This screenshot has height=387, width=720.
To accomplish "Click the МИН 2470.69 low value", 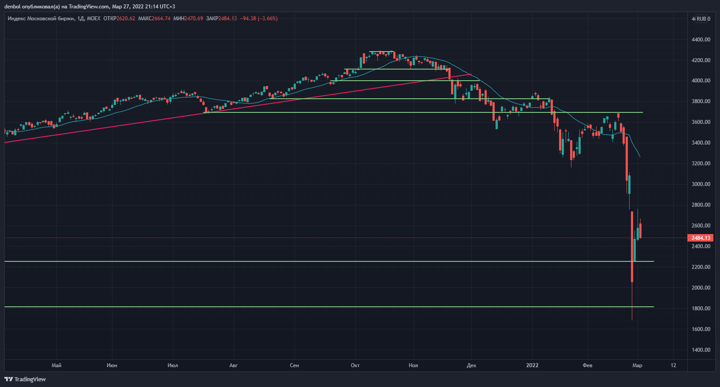I will (x=188, y=19).
